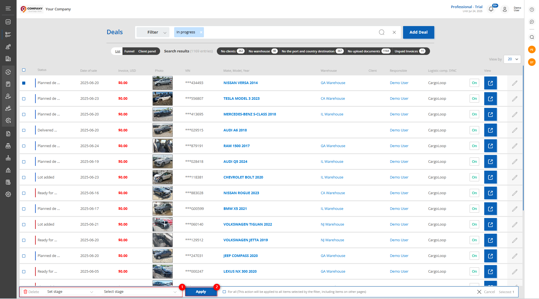Switch to the Funnel view tab
Viewport: 539px width, 299px height.
click(129, 51)
